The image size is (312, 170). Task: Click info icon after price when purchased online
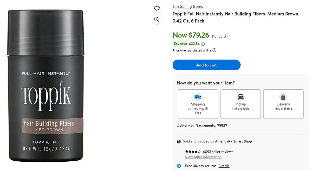[214, 50]
